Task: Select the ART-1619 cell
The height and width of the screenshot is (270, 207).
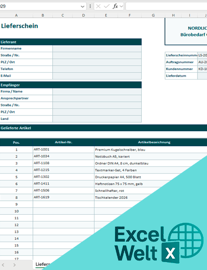Action: [x=63, y=197]
